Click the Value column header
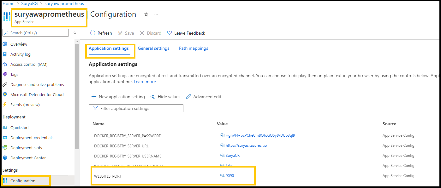 coord(222,124)
